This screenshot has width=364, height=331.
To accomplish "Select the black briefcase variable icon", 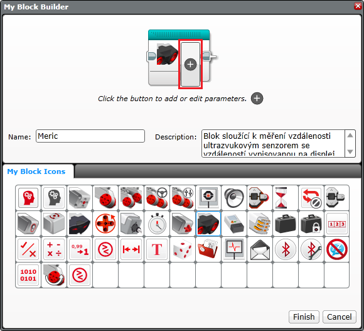I will click(286, 224).
